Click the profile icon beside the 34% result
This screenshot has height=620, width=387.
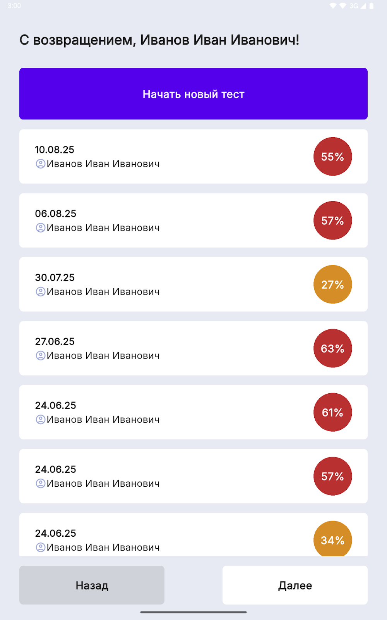click(x=40, y=547)
